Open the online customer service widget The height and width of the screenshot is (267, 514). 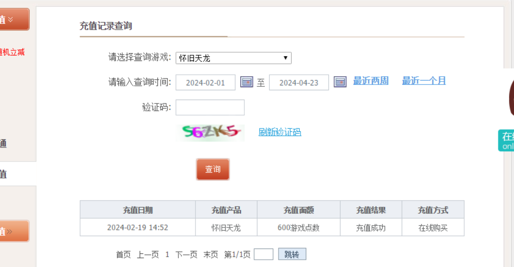point(506,141)
